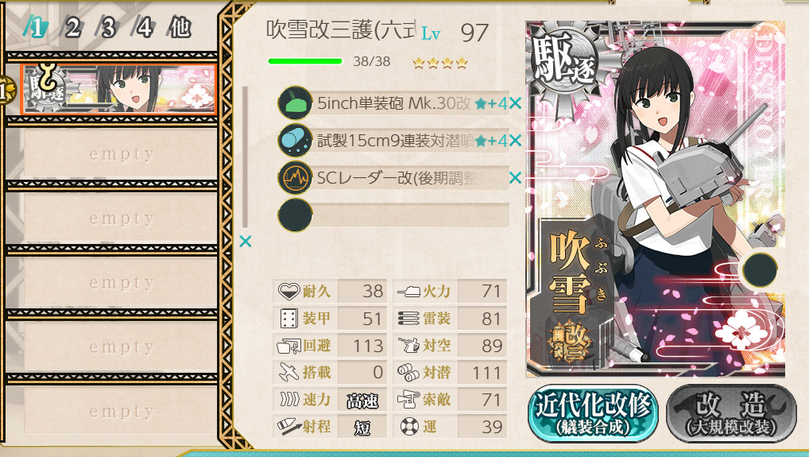This screenshot has width=809, height=457.
Task: Switch to fleet tab 2
Action: (x=72, y=27)
